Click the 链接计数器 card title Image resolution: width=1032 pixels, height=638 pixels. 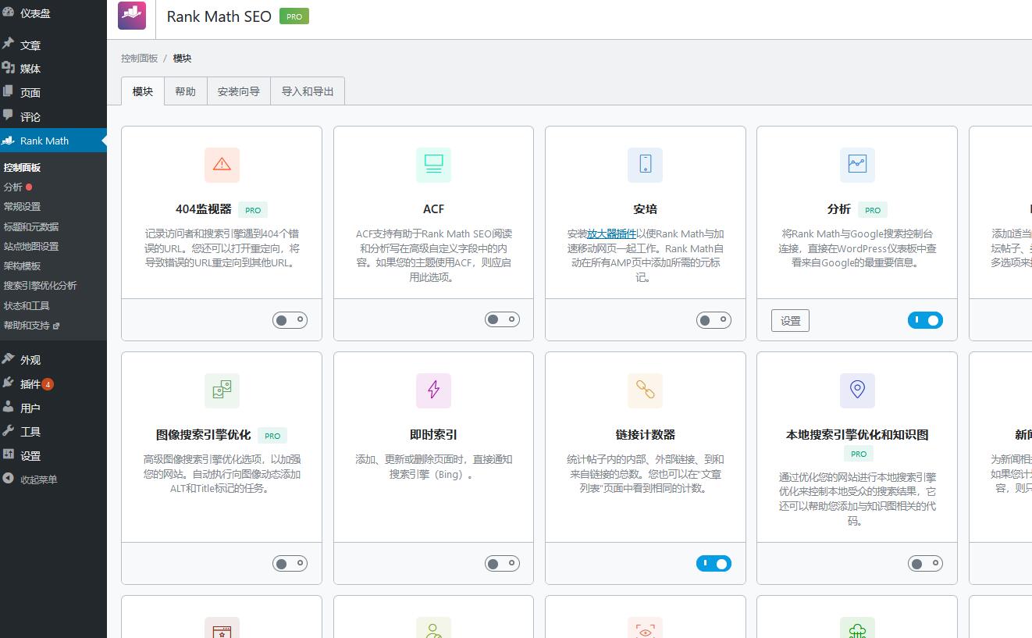(x=646, y=435)
